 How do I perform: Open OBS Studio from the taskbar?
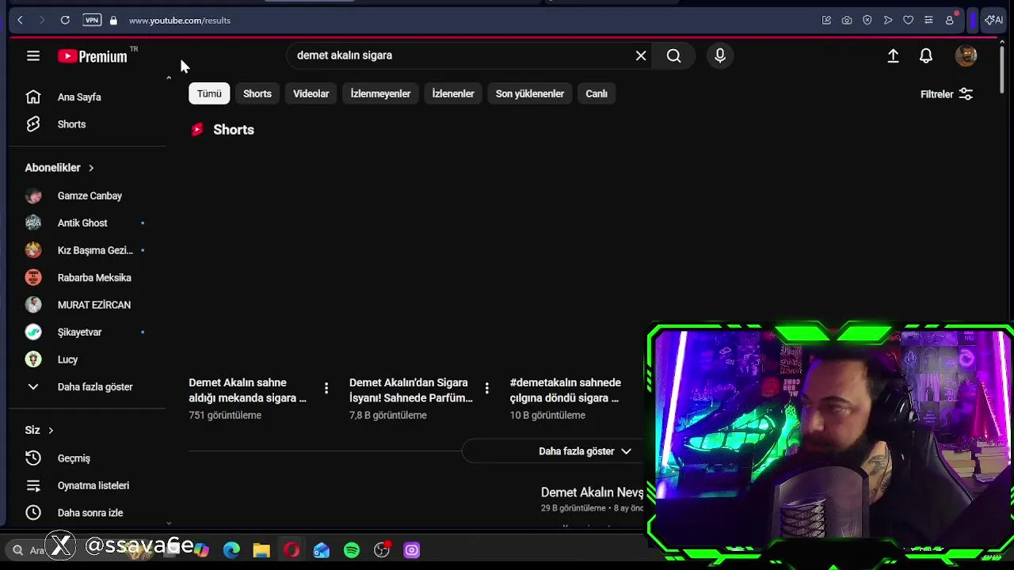point(382,550)
